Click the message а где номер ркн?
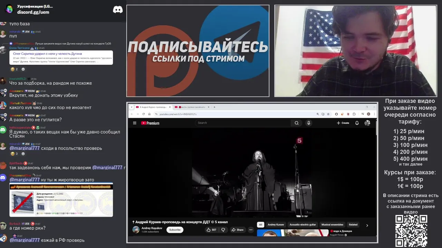 click(x=27, y=228)
